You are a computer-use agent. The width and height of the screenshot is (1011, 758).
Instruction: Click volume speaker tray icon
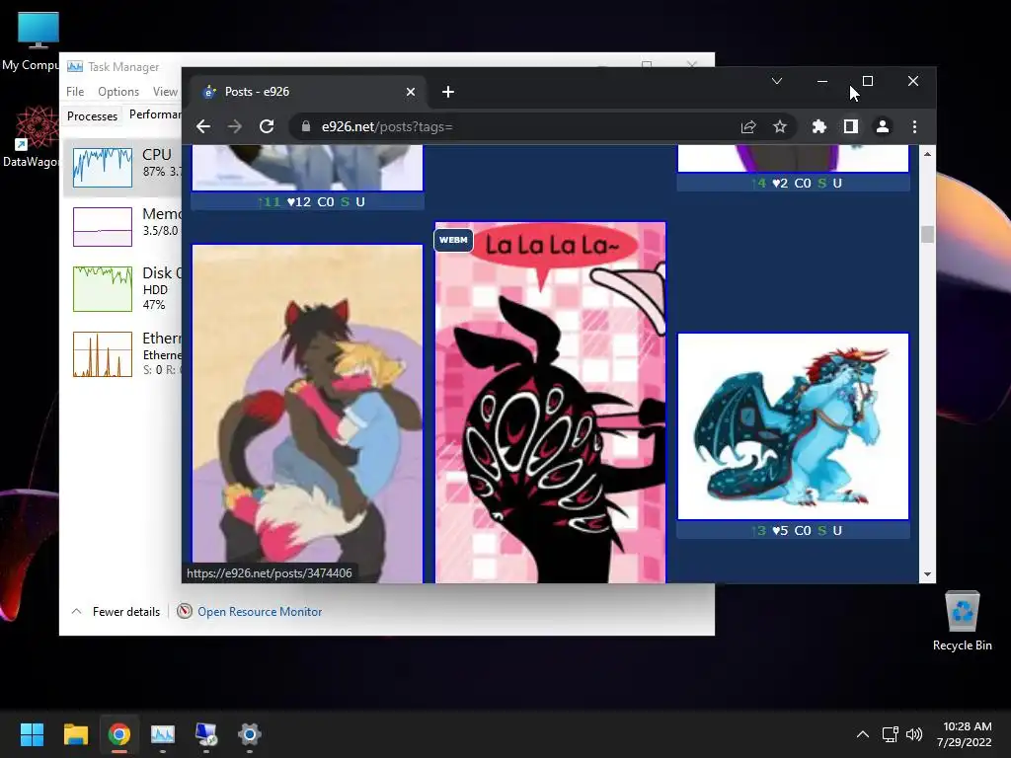(914, 734)
